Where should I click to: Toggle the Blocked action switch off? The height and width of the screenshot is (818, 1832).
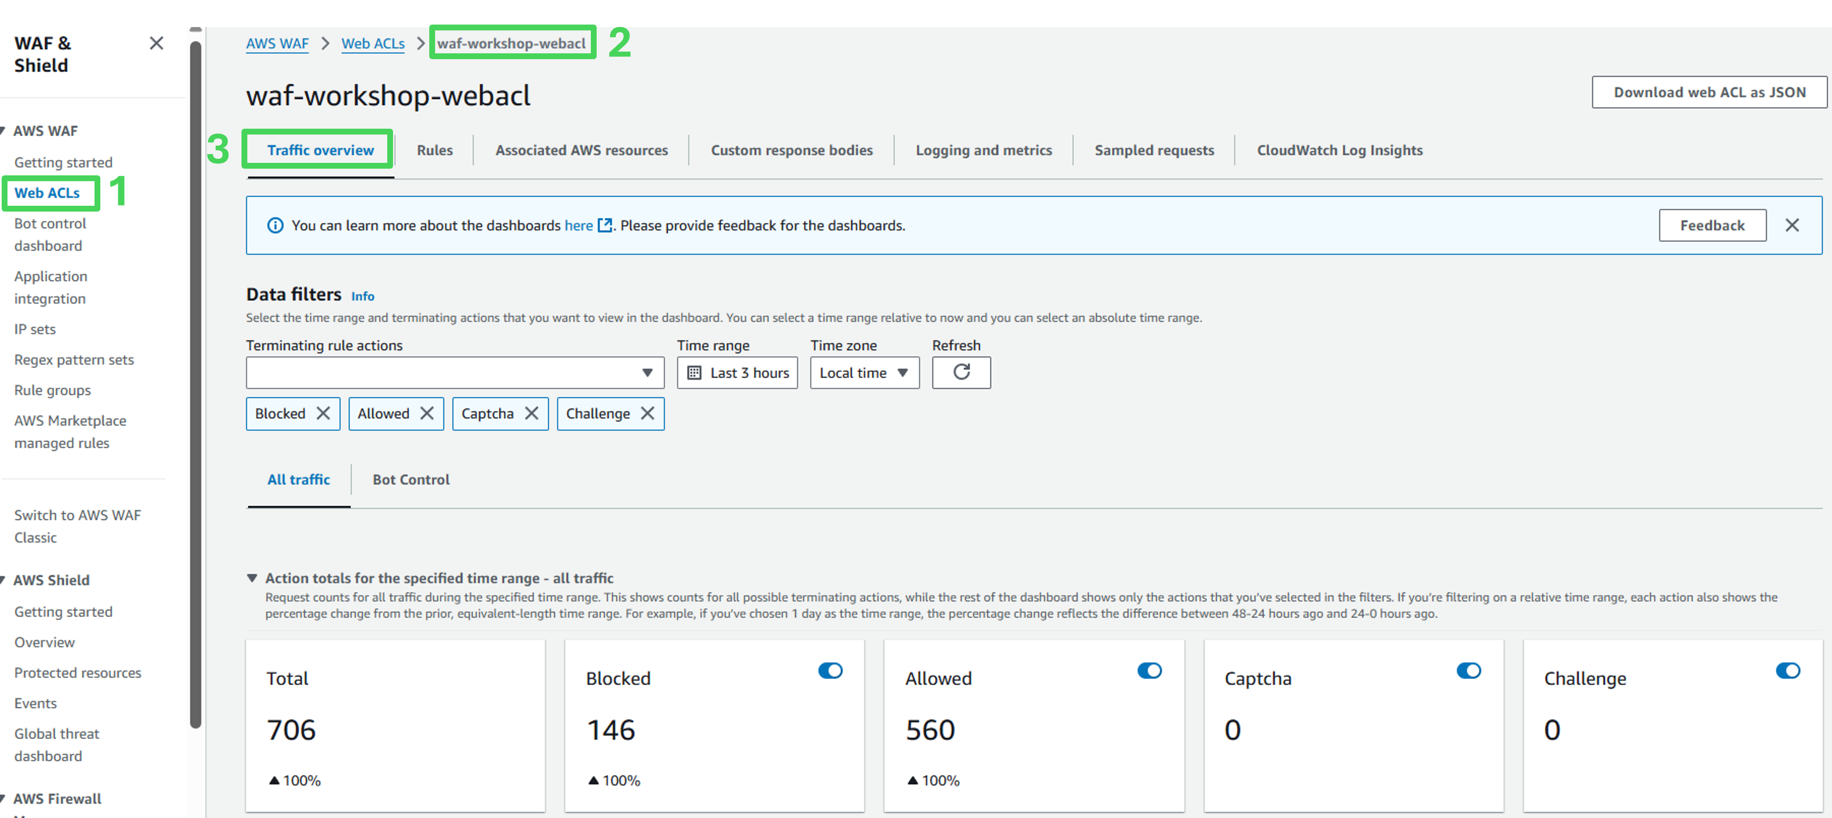830,671
